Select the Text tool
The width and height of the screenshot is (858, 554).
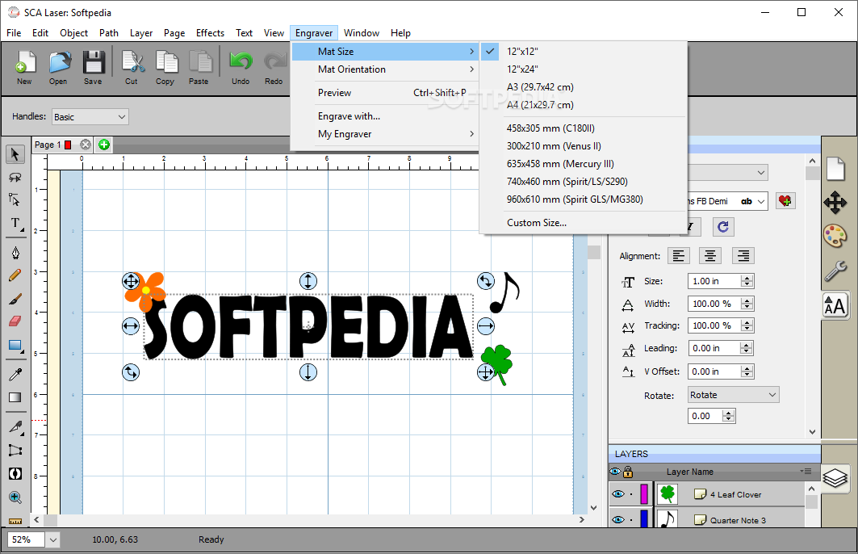tap(15, 224)
